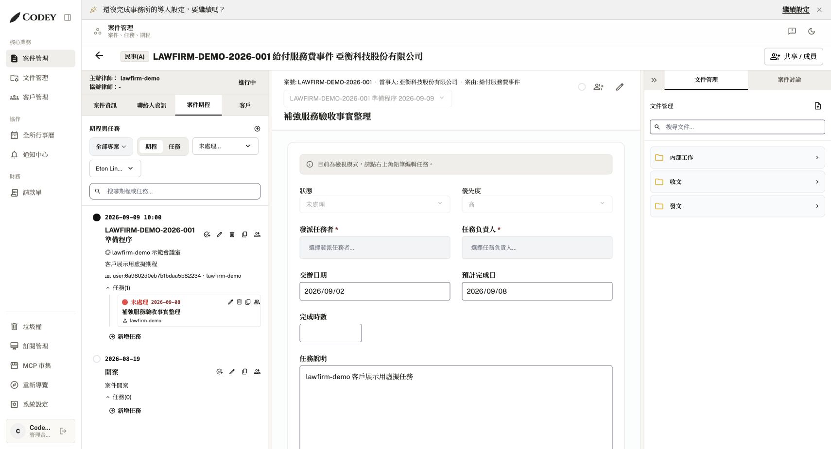The height and width of the screenshot is (449, 831).
Task: Open the 全部專案 dropdown
Action: tap(111, 147)
